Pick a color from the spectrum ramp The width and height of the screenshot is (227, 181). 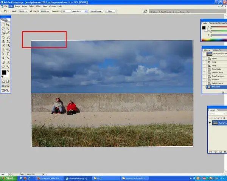click(x=214, y=40)
